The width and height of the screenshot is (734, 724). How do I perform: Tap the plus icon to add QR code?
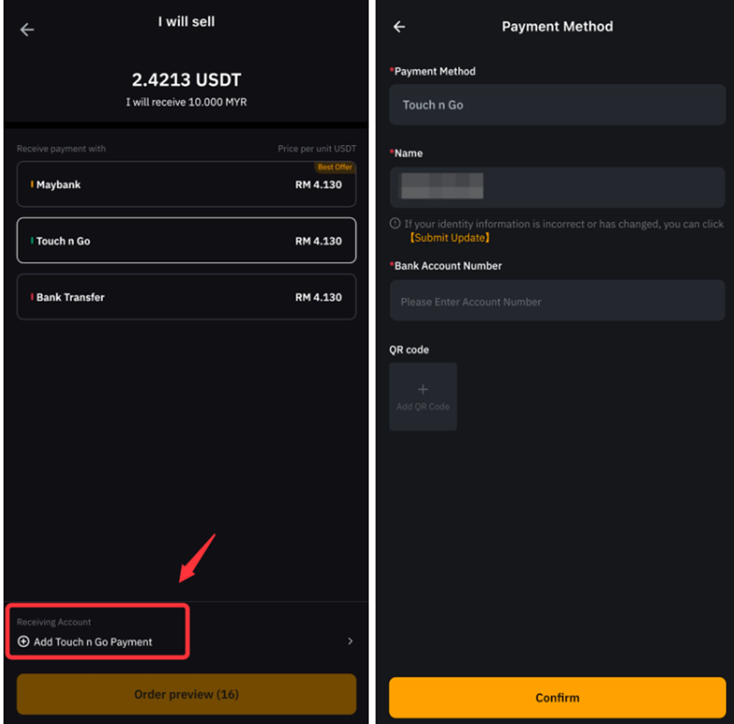point(423,389)
